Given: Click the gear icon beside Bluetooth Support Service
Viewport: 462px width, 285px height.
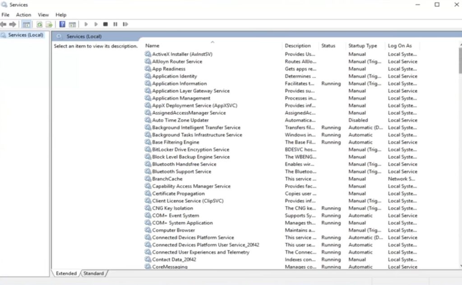Looking at the screenshot, I should [x=148, y=171].
